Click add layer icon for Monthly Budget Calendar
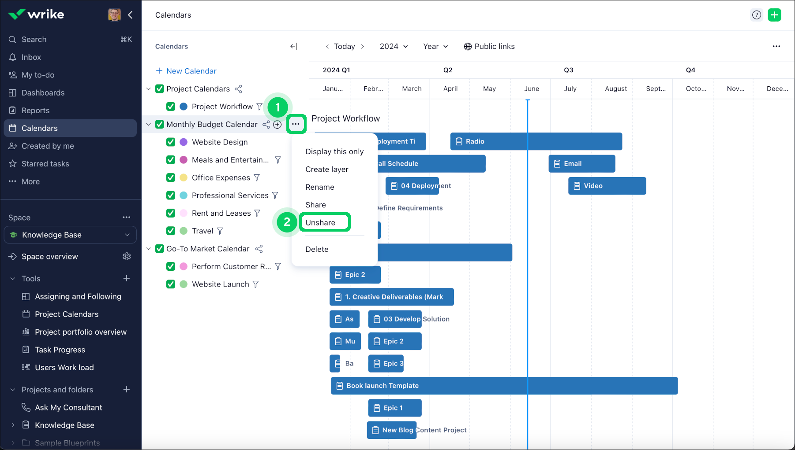The height and width of the screenshot is (450, 795). (x=277, y=125)
